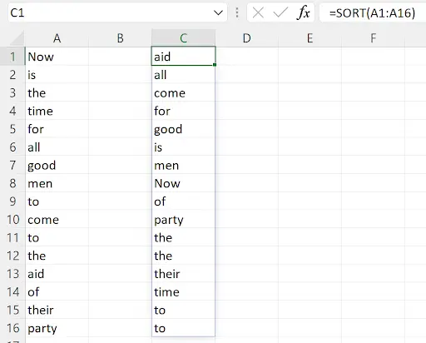
Task: Click cell C3 containing come
Action: click(183, 92)
